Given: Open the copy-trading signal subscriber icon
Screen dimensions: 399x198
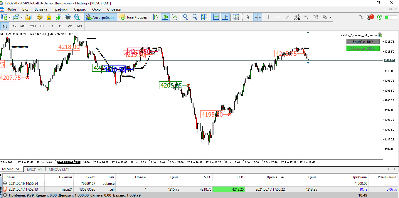Looking at the screenshot, I should click(x=77, y=17).
